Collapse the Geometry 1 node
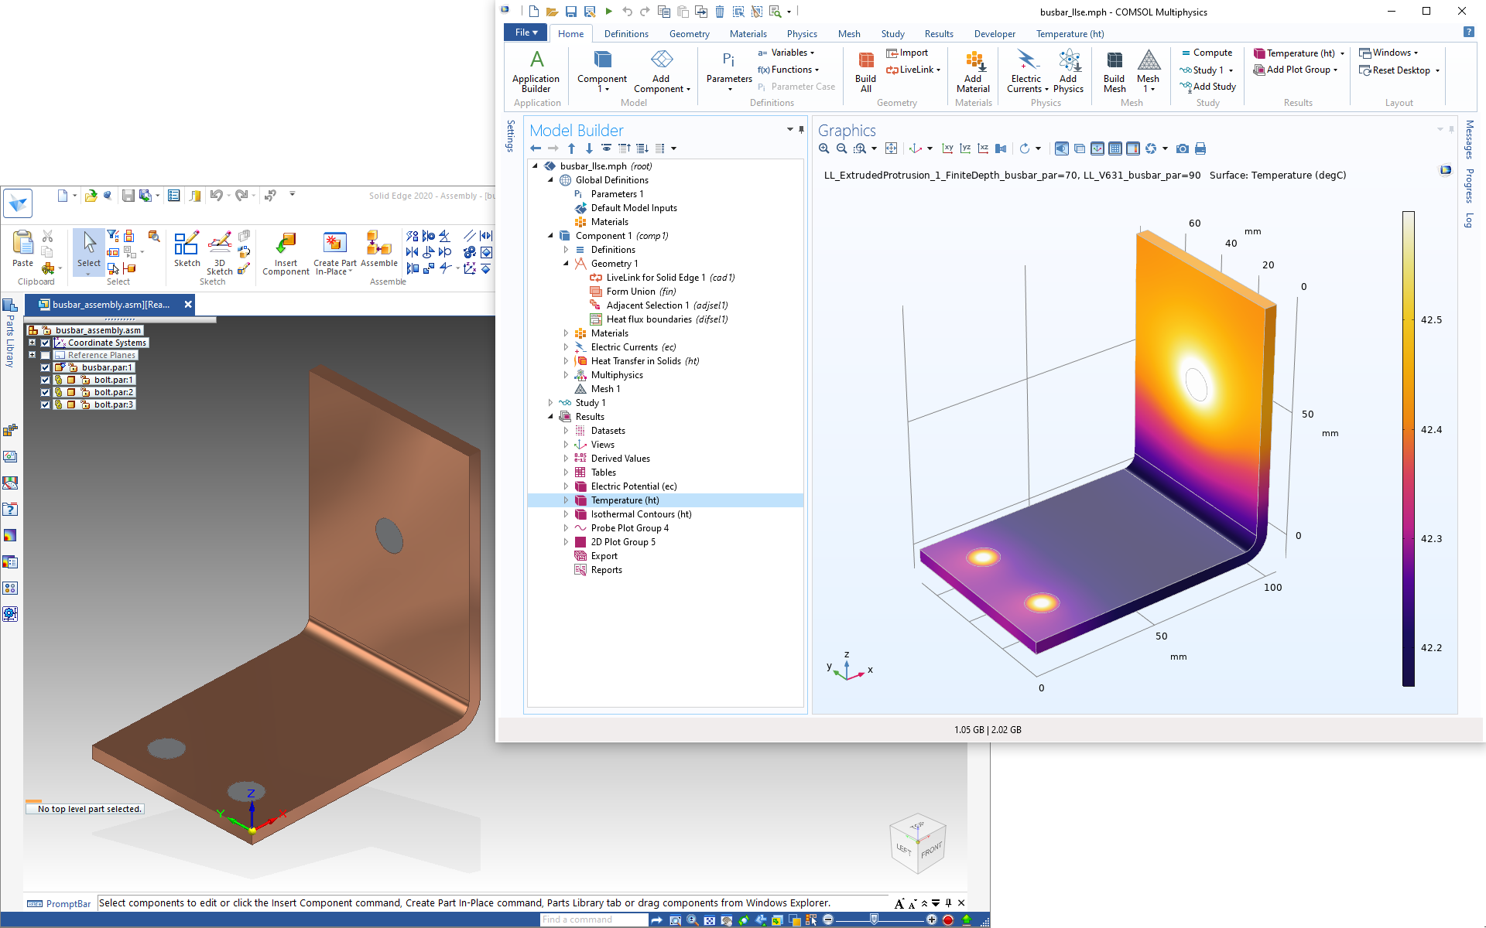The image size is (1486, 928). click(566, 264)
